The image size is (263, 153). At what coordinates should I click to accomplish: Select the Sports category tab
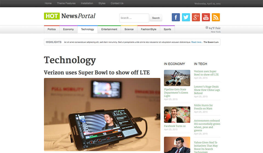[167, 29]
